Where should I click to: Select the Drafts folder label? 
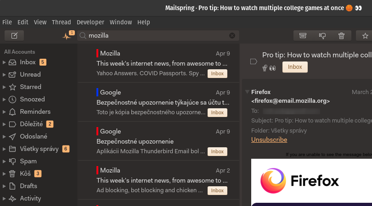point(28,186)
